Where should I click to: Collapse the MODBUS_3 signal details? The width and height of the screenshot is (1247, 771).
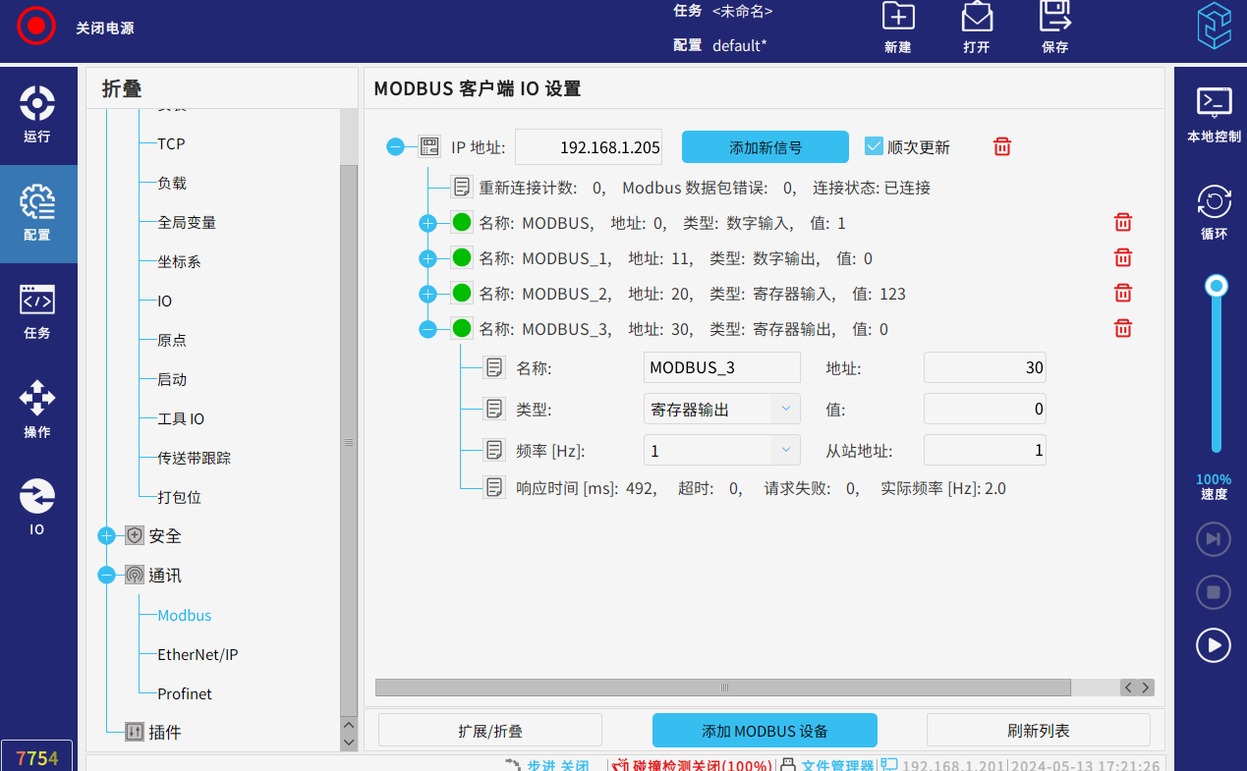coord(427,329)
